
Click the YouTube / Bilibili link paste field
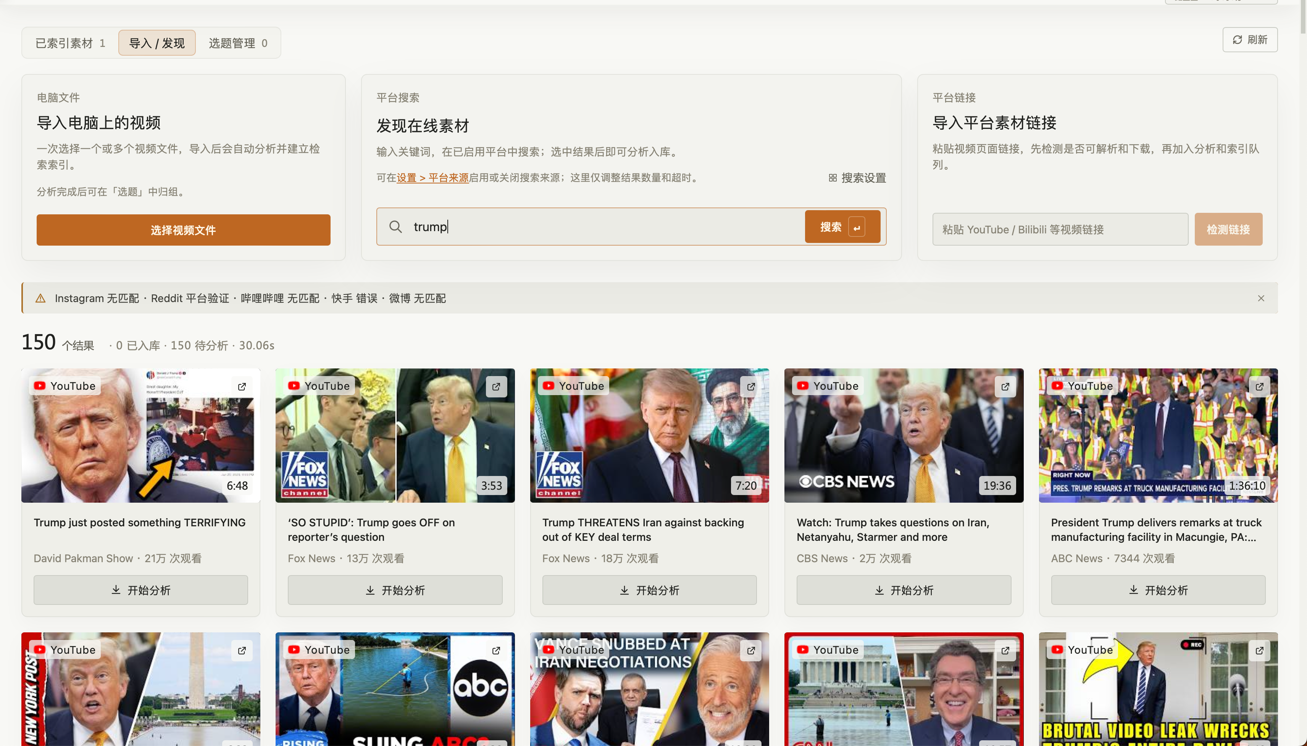point(1060,229)
